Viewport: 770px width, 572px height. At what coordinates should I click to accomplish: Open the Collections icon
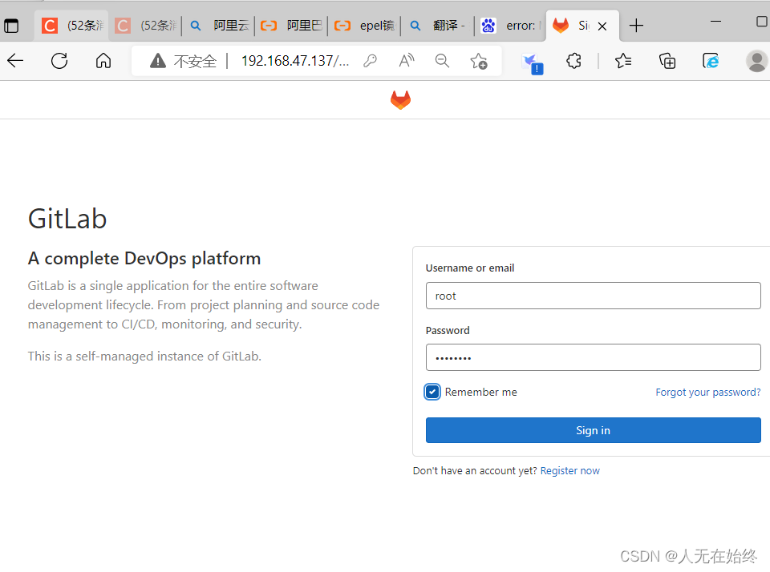[x=667, y=61]
